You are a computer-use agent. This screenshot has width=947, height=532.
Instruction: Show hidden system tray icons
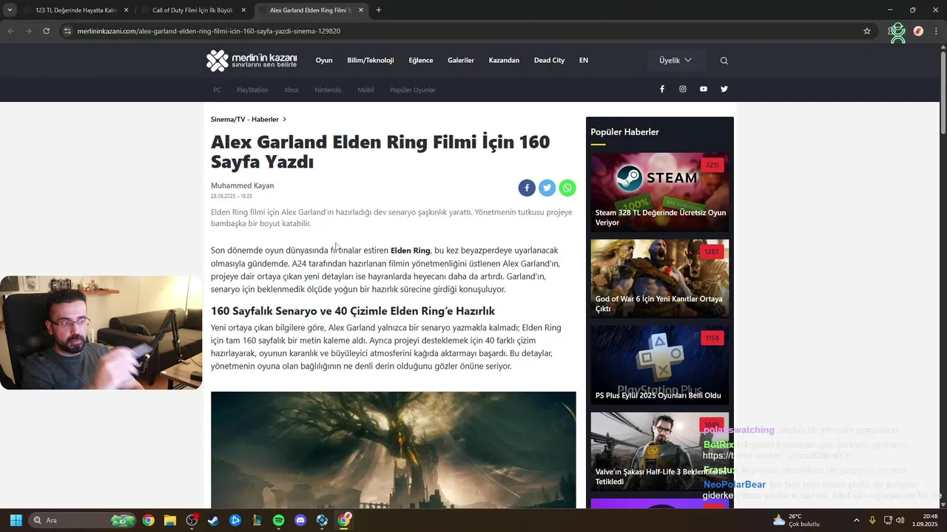coord(857,520)
